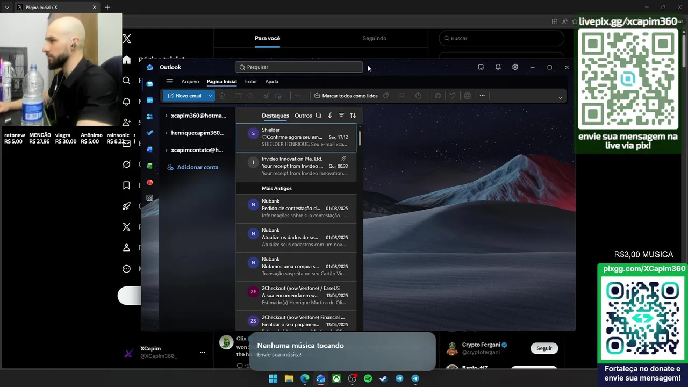Viewport: 688px width, 387px height.
Task: Open the Calendar icon in Outlook sidebar
Action: click(x=150, y=100)
